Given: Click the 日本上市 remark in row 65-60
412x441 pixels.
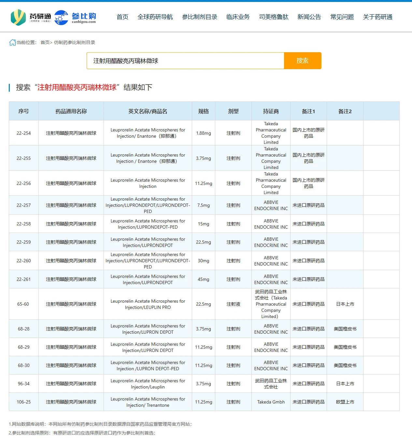Looking at the screenshot, I should (x=345, y=304).
